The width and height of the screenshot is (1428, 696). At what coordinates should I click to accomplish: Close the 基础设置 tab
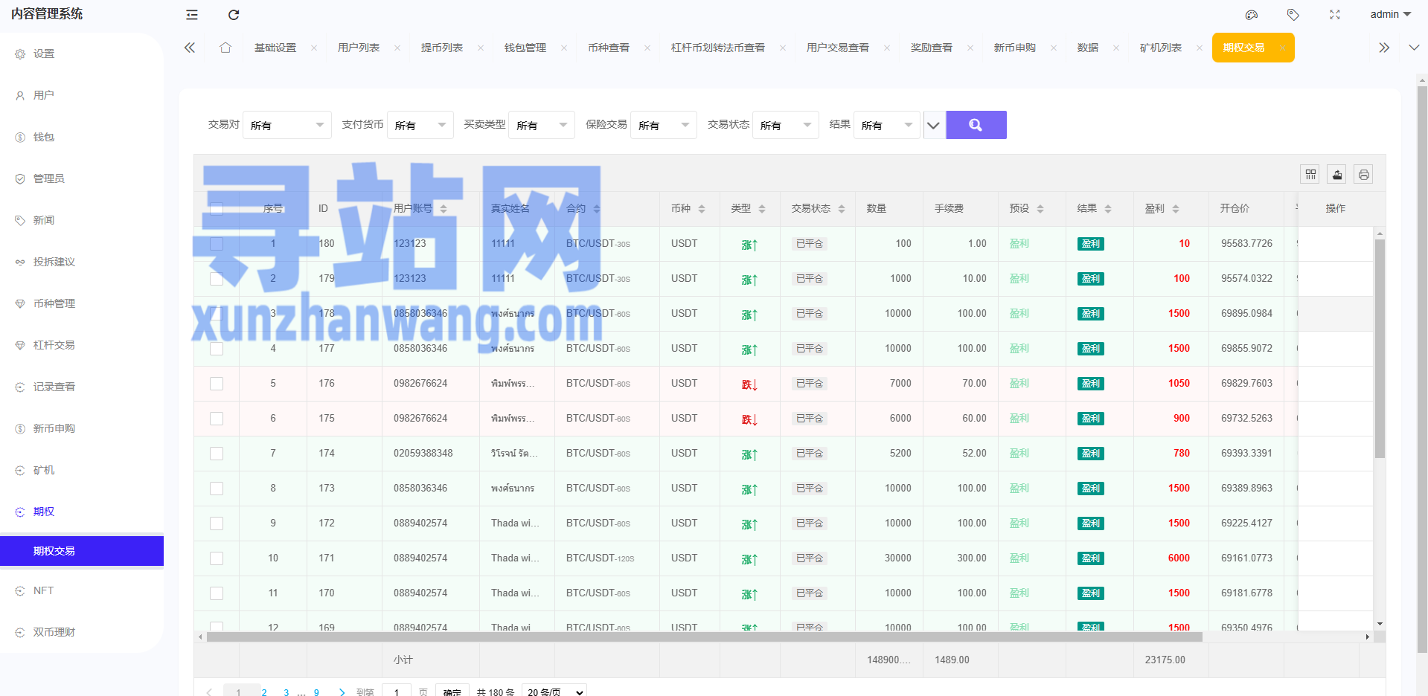314,48
